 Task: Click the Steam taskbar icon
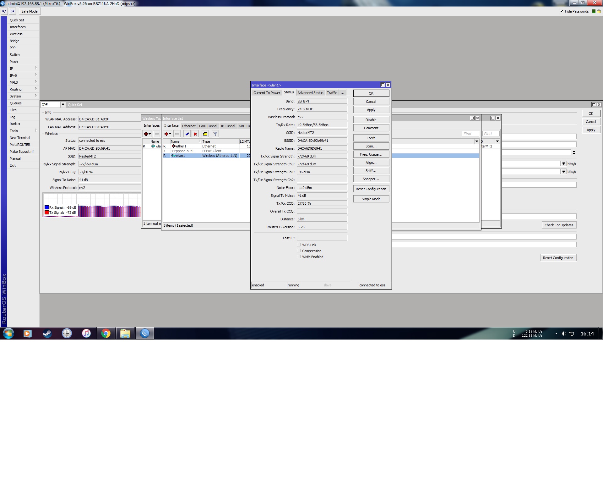click(47, 333)
